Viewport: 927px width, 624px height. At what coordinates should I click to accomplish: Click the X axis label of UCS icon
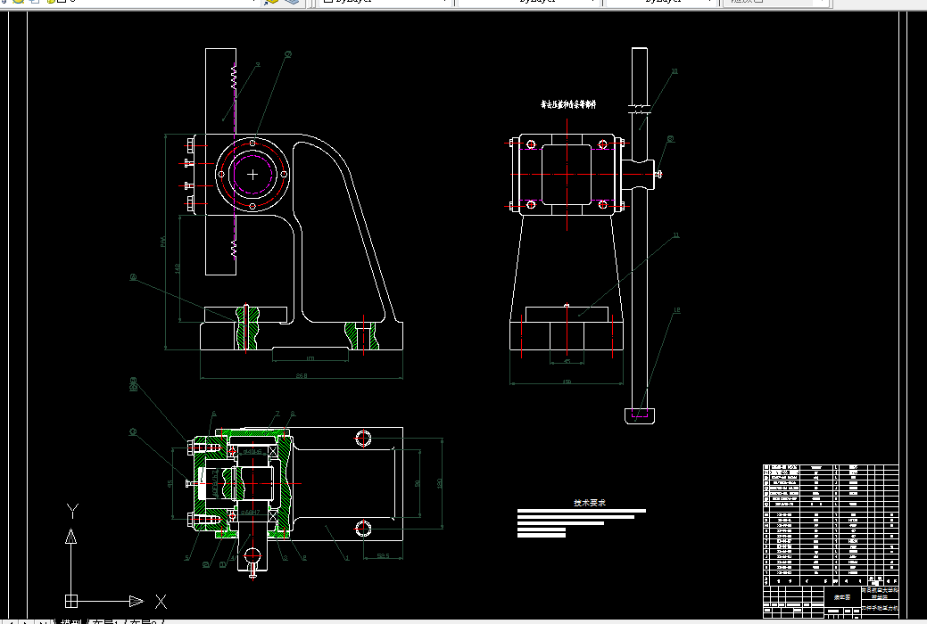161,602
